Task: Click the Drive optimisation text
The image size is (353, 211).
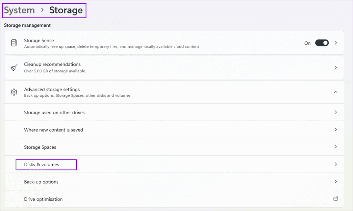Action: (x=43, y=199)
